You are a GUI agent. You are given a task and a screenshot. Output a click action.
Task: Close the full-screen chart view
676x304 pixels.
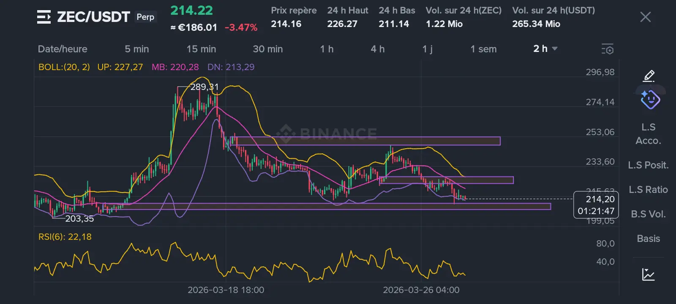(x=645, y=17)
